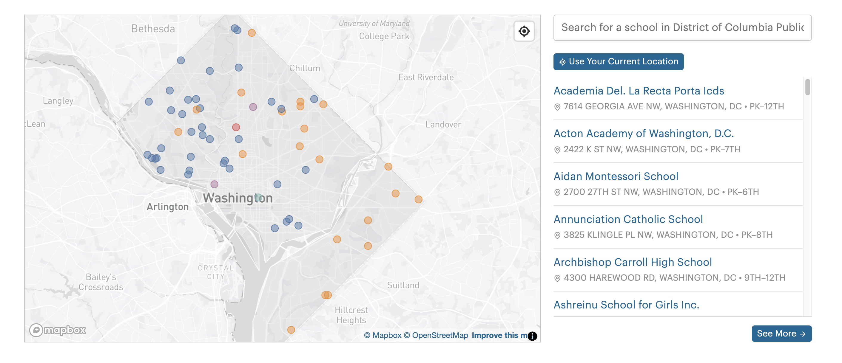Screen dimensions: 842x363
Task: Open Archbishop Carroll High School link
Action: (633, 262)
